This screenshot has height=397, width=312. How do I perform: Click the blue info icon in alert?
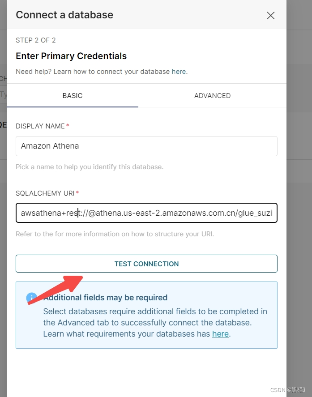click(31, 298)
